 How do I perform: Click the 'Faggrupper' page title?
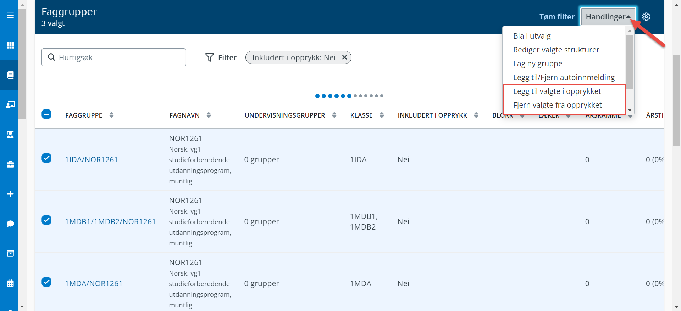pyautogui.click(x=69, y=12)
